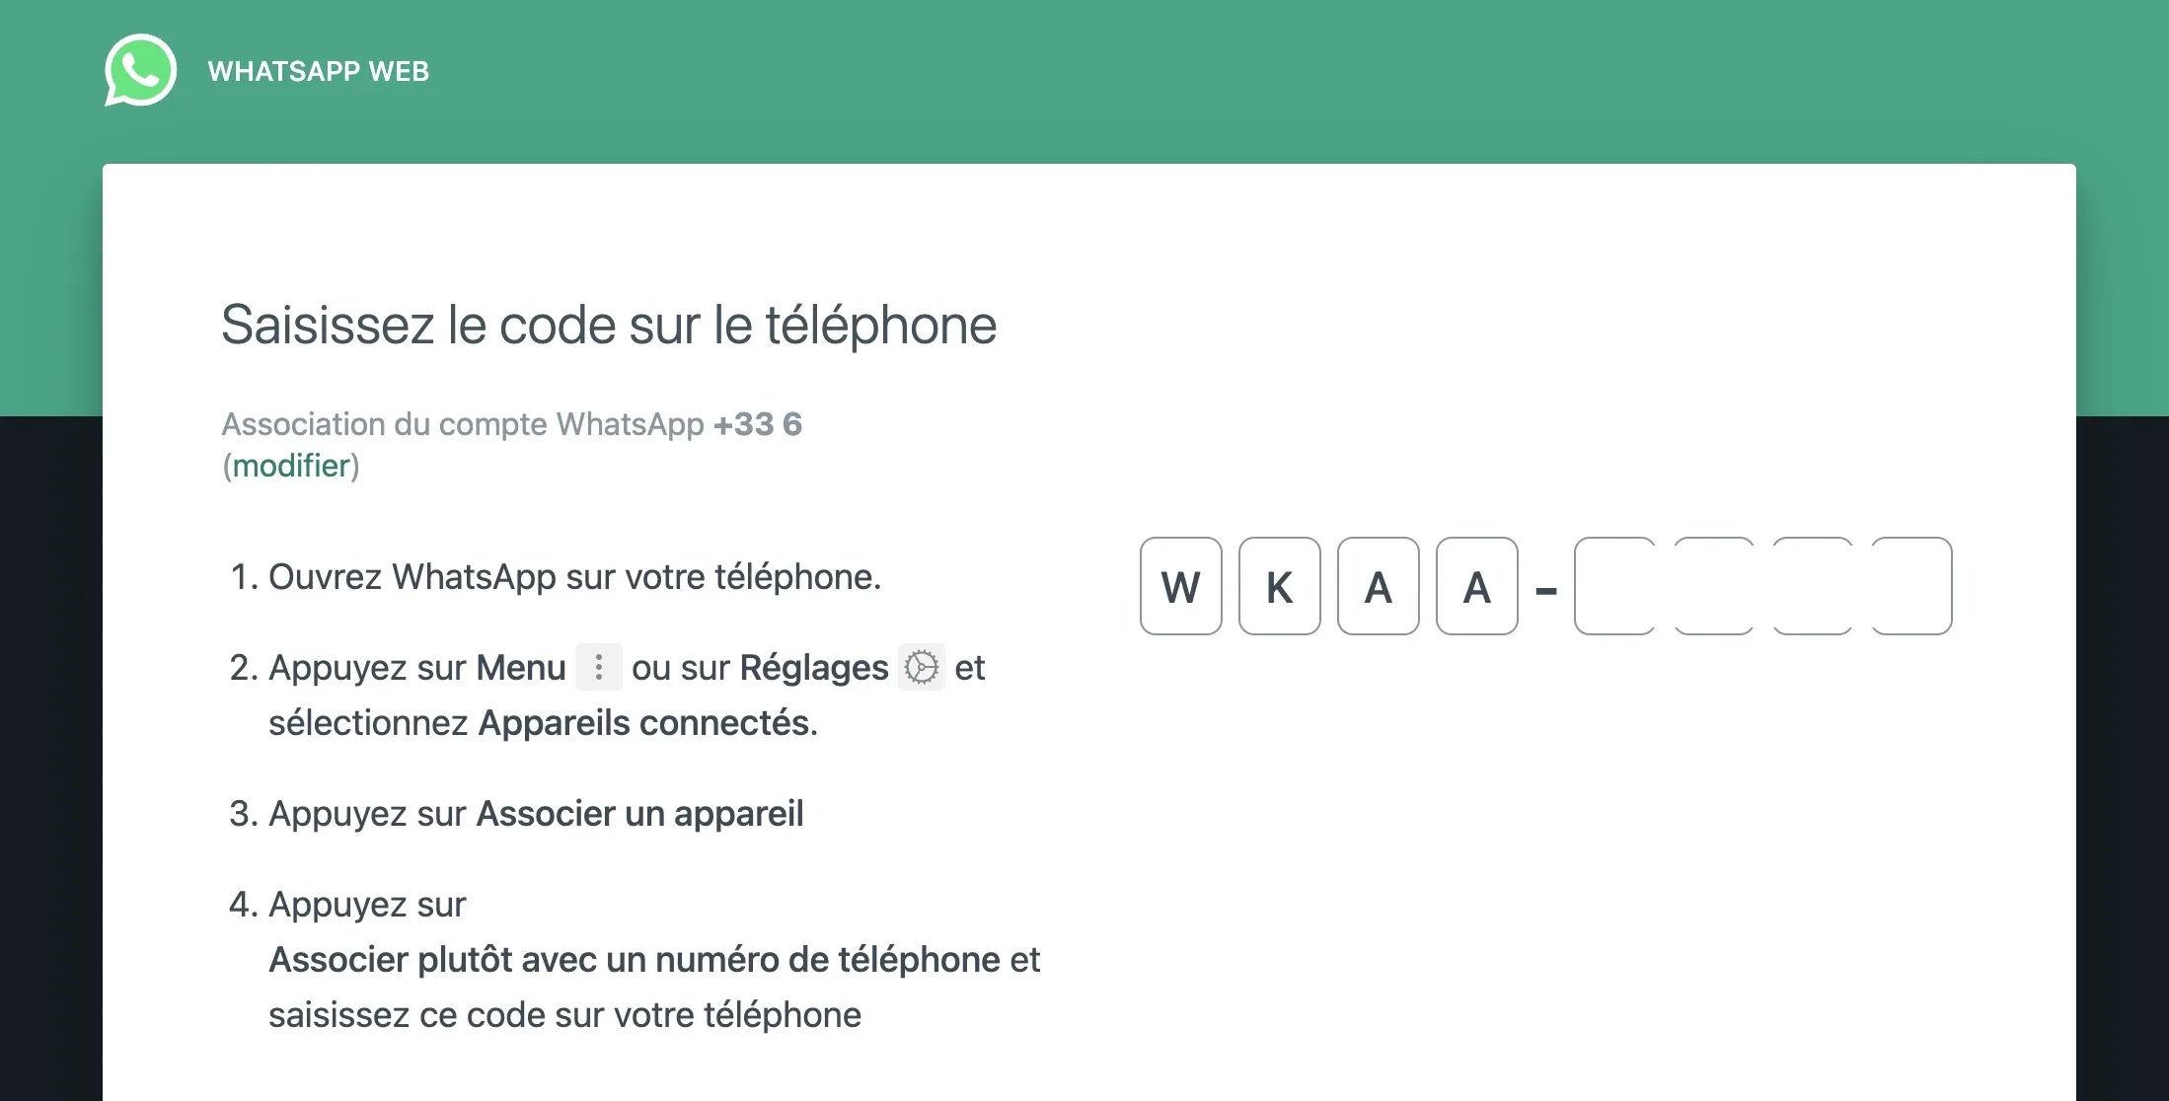Click the modifier link to change number
Screen dimensions: 2169x1101
(290, 465)
